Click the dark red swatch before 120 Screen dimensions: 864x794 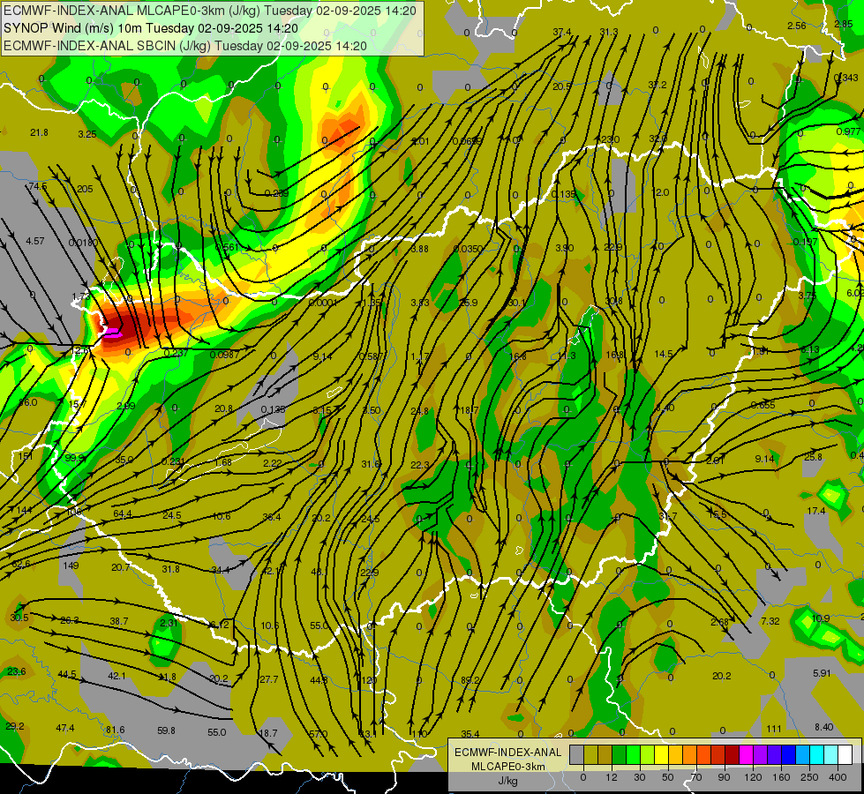coord(732,754)
